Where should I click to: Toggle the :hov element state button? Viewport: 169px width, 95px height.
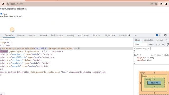pyautogui.click(x=151, y=44)
